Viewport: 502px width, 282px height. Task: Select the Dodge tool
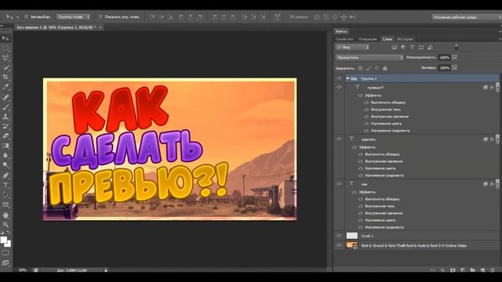coord(5,165)
